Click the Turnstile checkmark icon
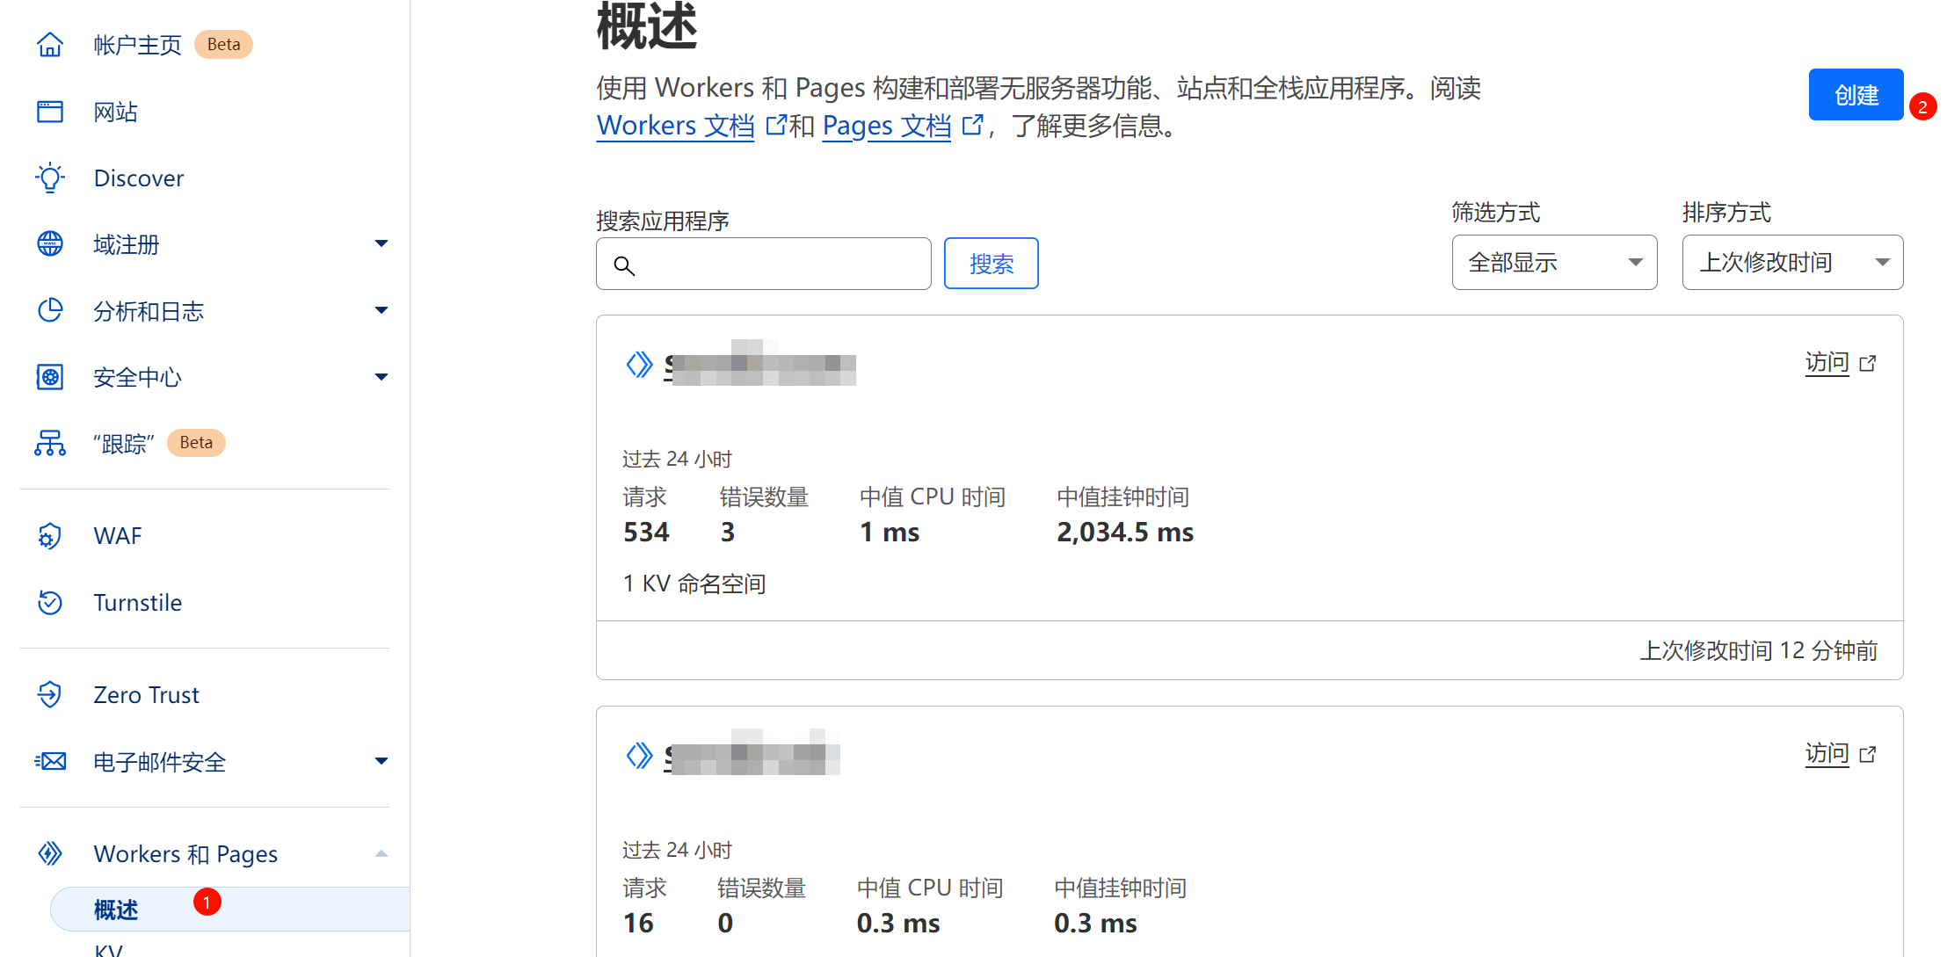 point(50,602)
